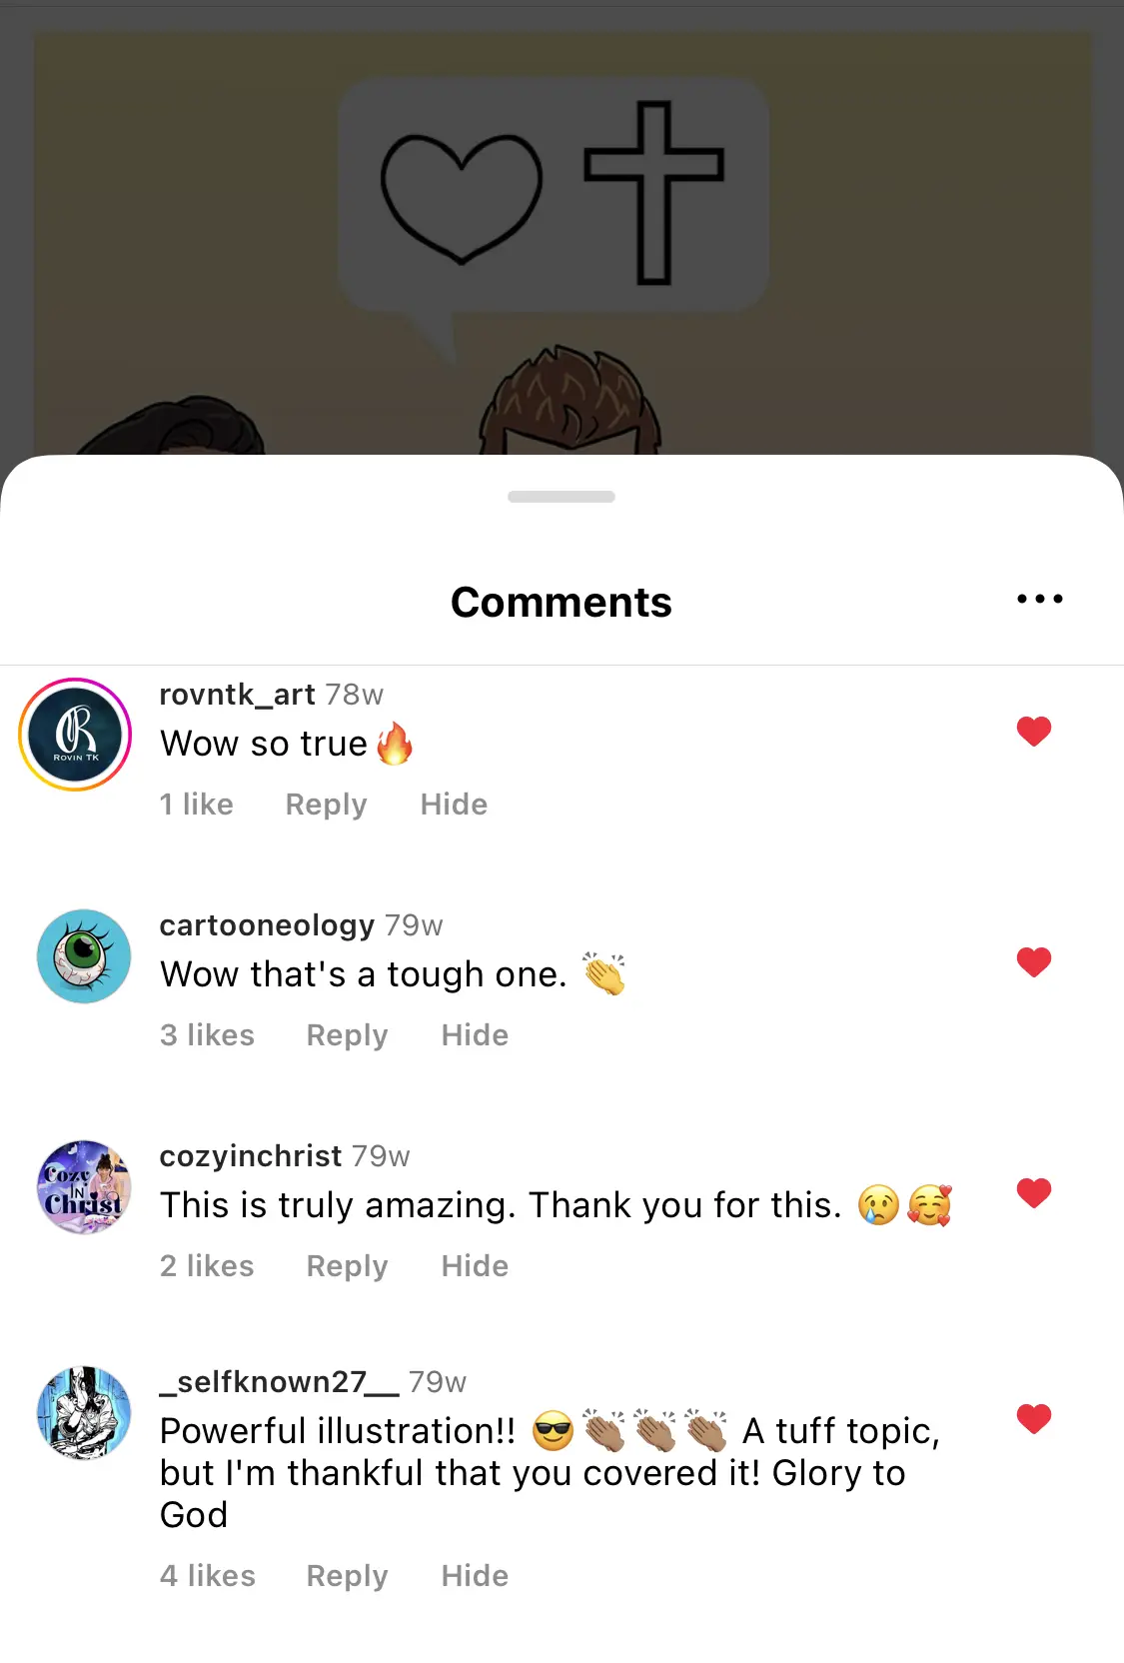Toggle like heart on cozyinchrist's comment
The image size is (1124, 1663).
click(1034, 1192)
